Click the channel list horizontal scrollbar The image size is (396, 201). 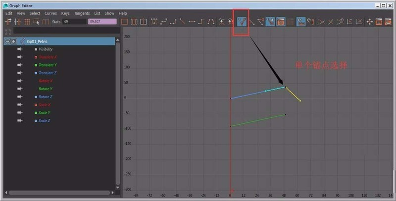tap(59, 193)
